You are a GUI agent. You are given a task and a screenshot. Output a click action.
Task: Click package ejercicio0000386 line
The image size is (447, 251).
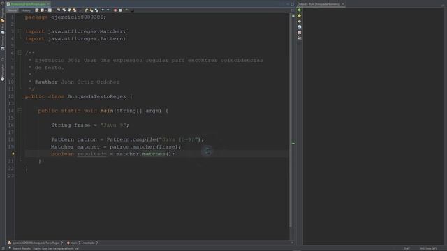click(x=65, y=17)
